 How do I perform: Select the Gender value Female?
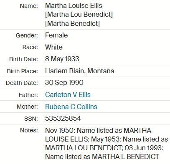(56, 35)
